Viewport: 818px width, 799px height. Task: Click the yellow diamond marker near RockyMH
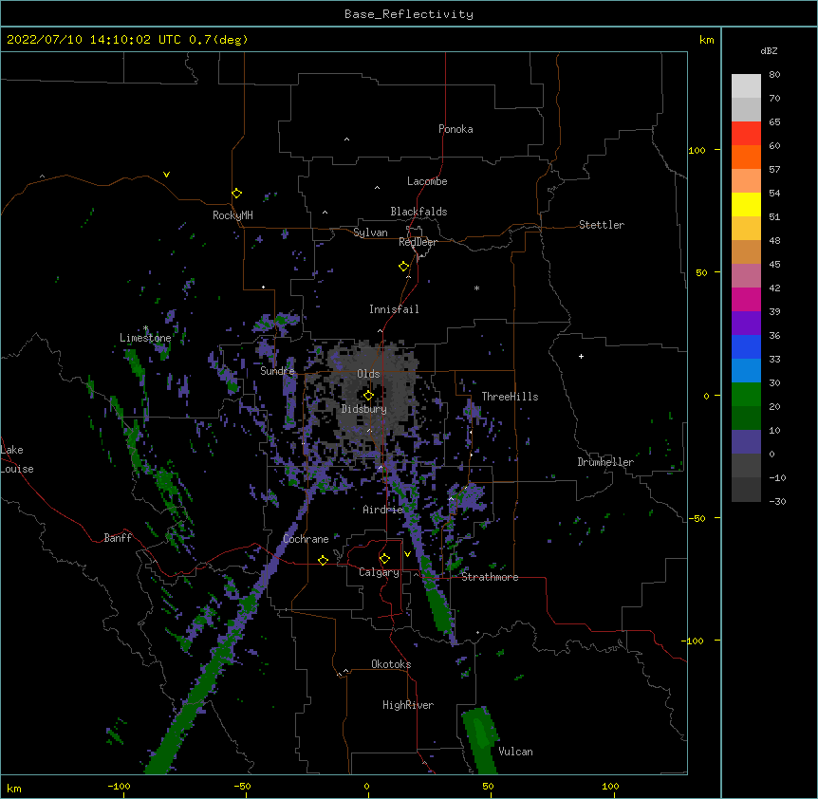tap(236, 194)
